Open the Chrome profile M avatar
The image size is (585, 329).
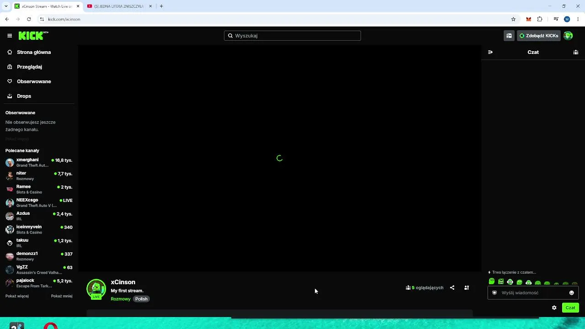pos(567,19)
